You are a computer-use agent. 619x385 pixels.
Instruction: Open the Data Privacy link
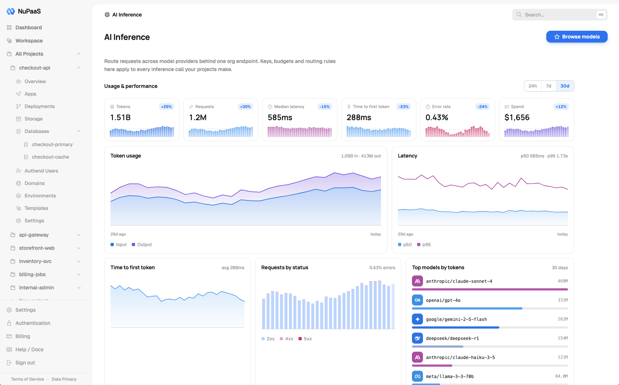coord(64,379)
